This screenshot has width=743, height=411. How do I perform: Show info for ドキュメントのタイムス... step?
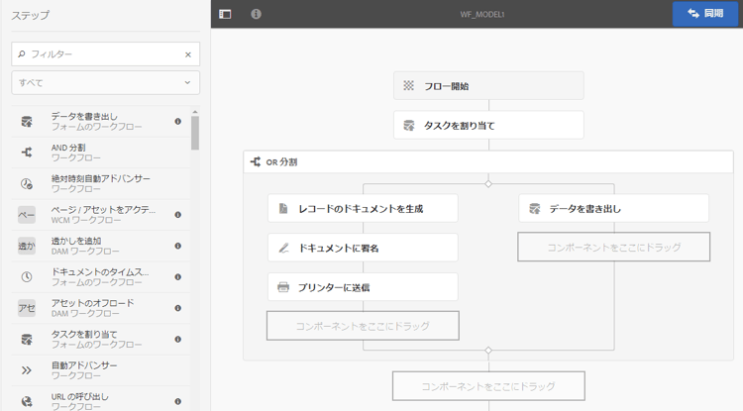coord(177,277)
